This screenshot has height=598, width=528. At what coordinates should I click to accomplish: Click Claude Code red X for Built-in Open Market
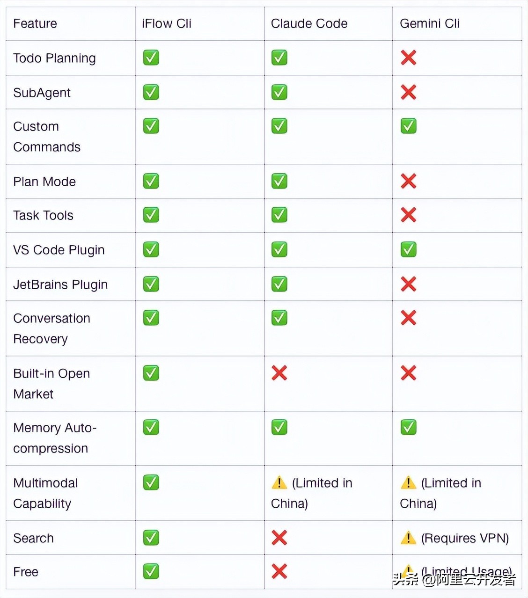click(279, 373)
